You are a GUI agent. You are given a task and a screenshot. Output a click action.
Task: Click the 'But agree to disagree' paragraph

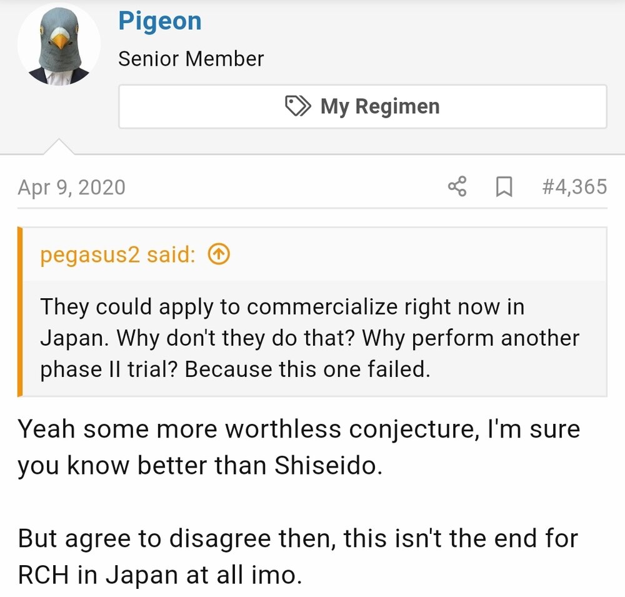pos(297,557)
